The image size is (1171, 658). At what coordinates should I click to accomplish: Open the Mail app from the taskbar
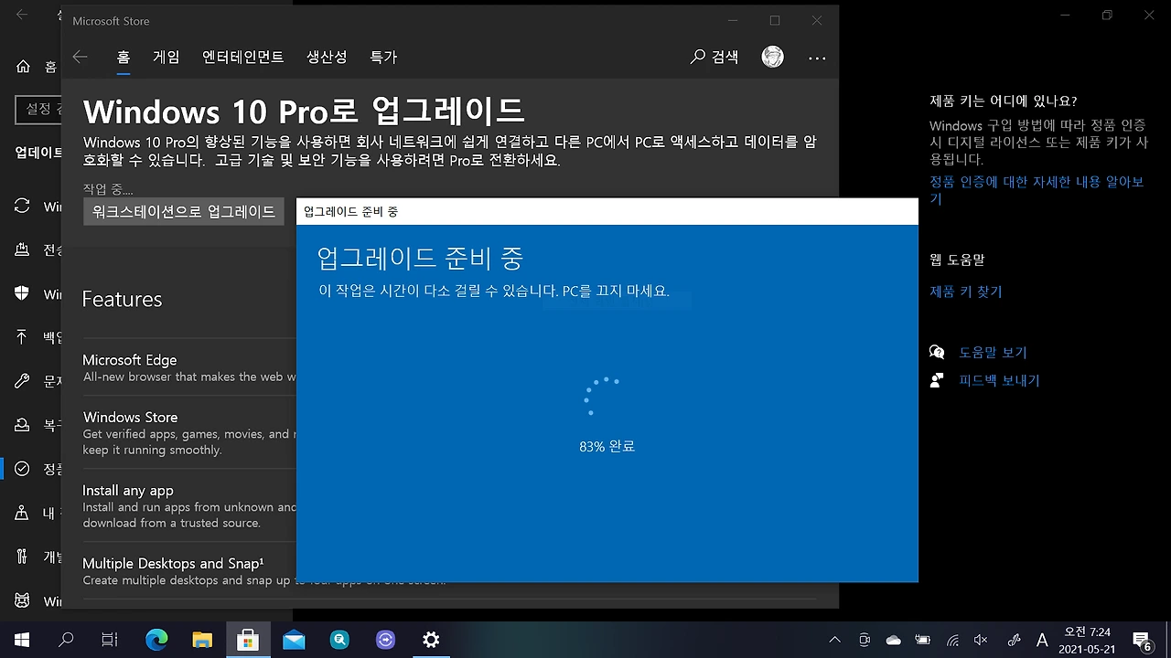(x=294, y=640)
